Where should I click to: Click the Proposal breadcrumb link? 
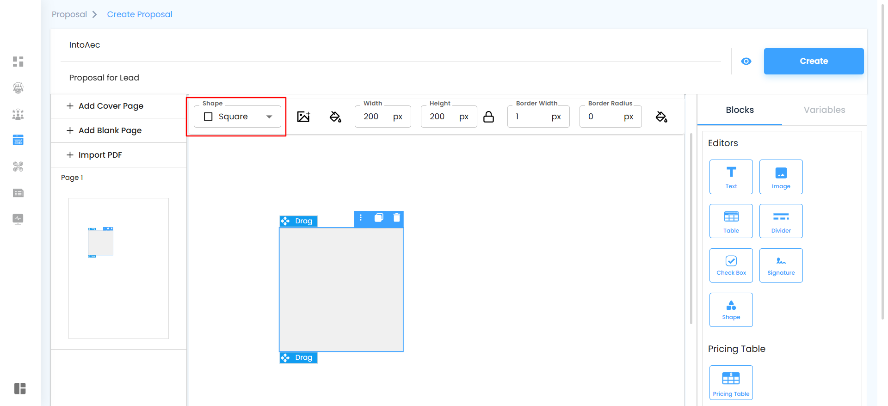69,14
